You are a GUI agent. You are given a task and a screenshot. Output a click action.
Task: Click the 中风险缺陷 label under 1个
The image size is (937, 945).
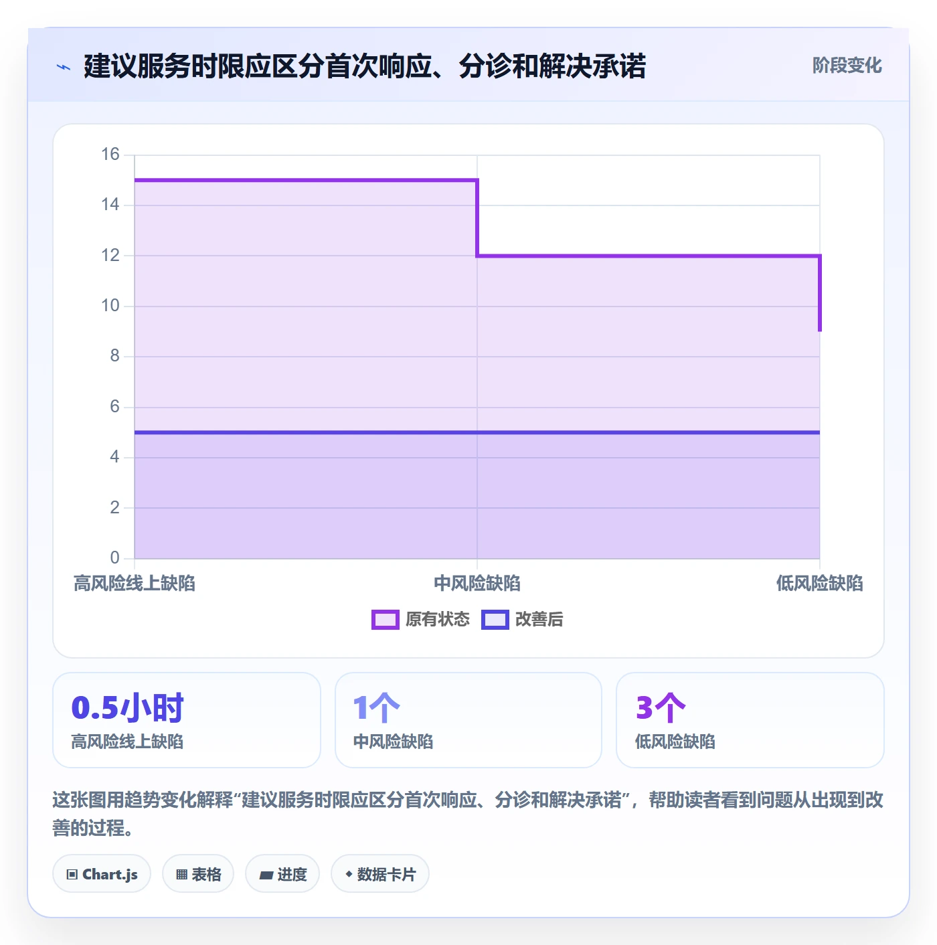[x=394, y=742]
